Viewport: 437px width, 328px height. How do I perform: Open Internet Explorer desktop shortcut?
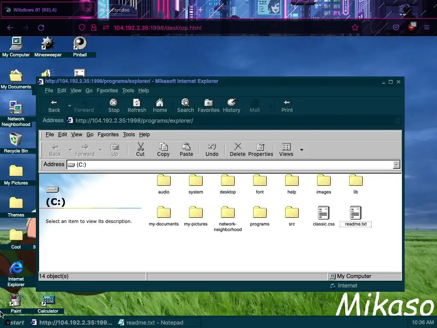[x=16, y=274]
